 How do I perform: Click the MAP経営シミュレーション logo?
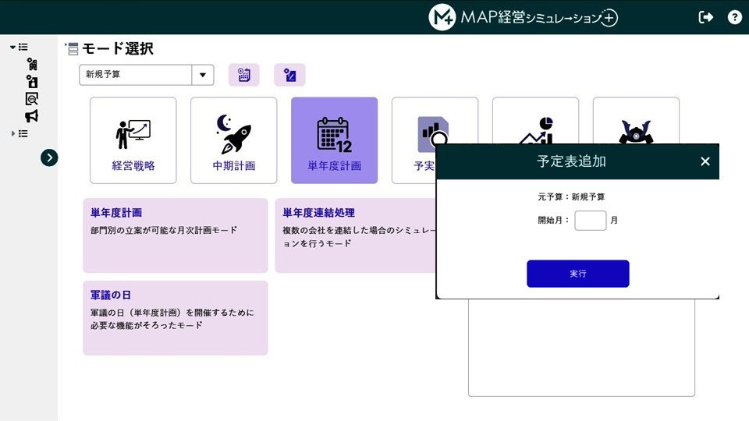tap(523, 17)
